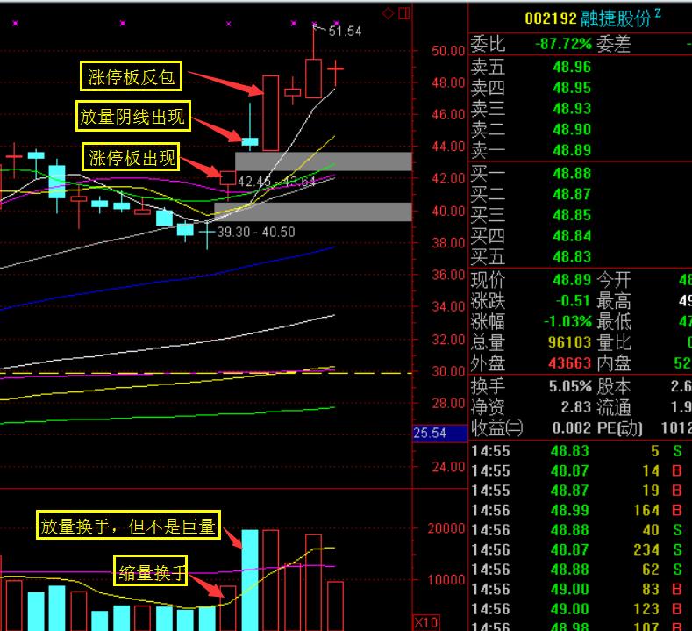This screenshot has width=692, height=631.
Task: Click the 20000 volume axis label
Action: pyautogui.click(x=446, y=528)
